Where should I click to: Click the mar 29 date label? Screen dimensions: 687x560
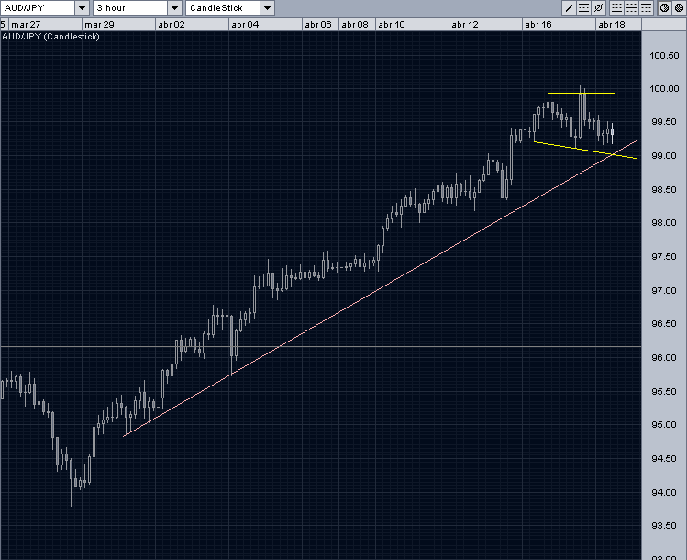coord(99,25)
